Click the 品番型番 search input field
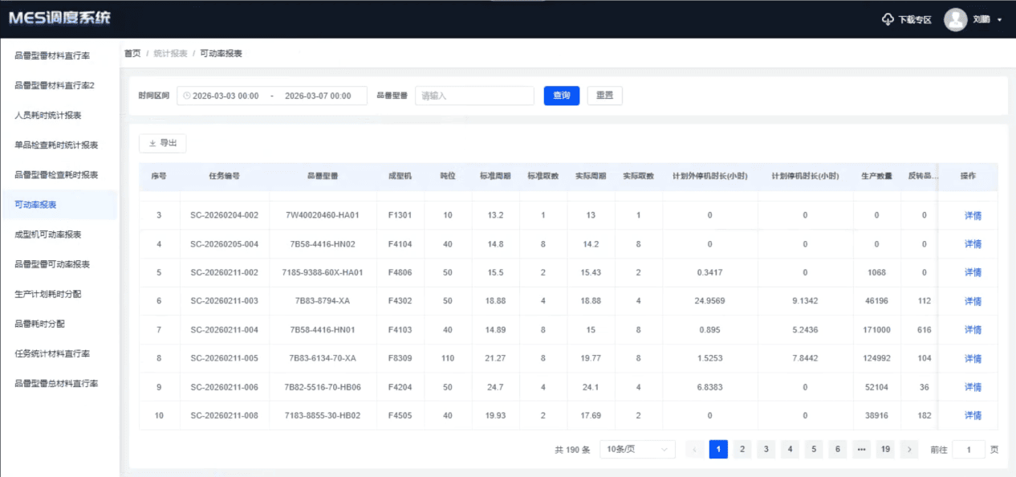 473,95
